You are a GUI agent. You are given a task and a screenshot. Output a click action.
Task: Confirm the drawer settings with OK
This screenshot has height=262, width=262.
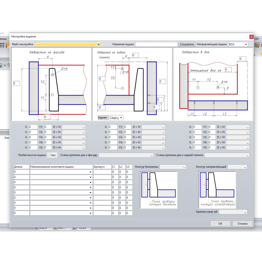click(220, 223)
